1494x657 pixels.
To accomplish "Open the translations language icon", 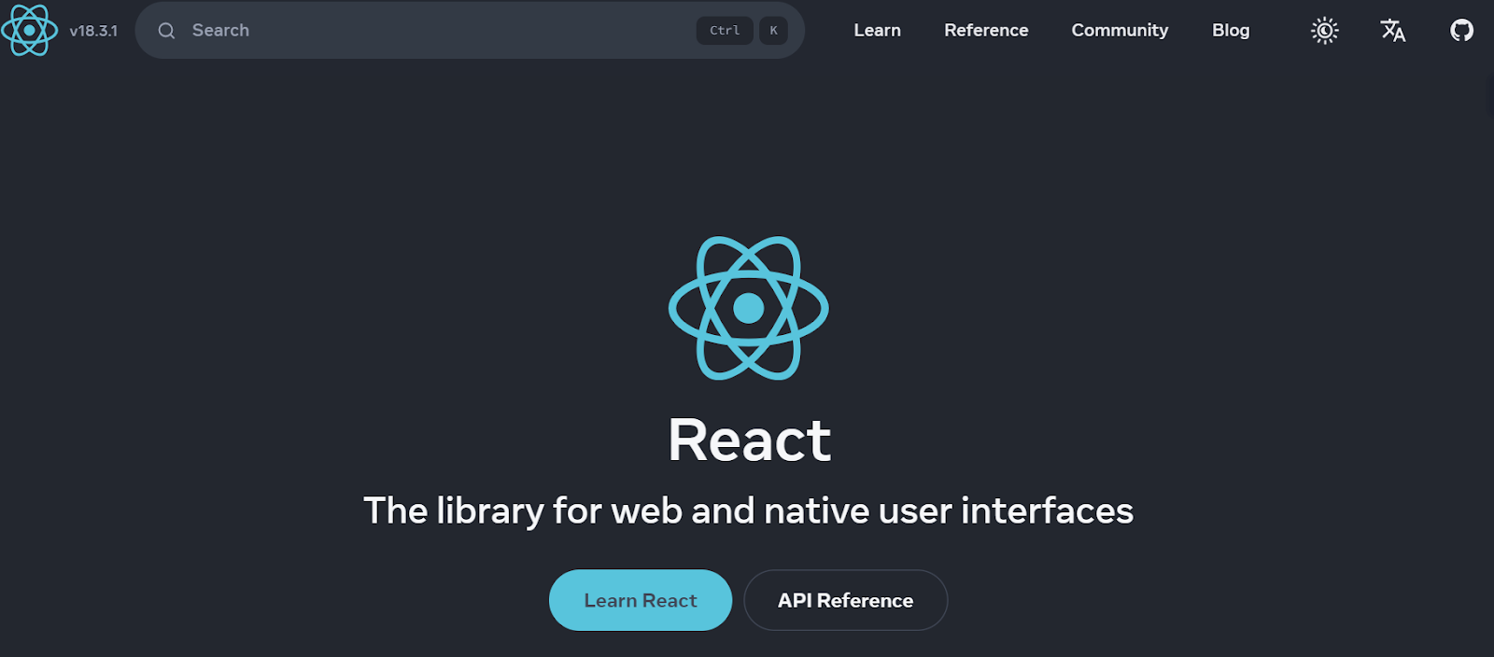I will (1393, 31).
